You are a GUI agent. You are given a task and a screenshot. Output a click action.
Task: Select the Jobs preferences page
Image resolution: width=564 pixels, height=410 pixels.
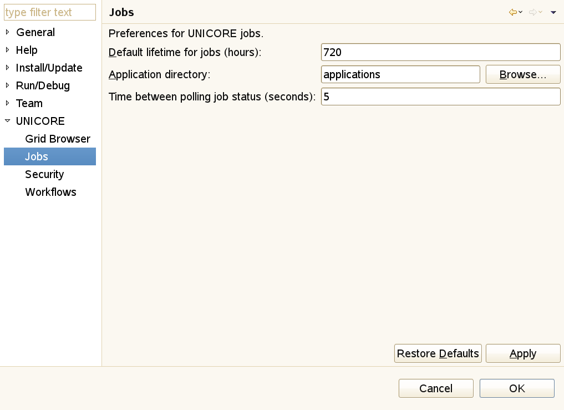pyautogui.click(x=50, y=156)
